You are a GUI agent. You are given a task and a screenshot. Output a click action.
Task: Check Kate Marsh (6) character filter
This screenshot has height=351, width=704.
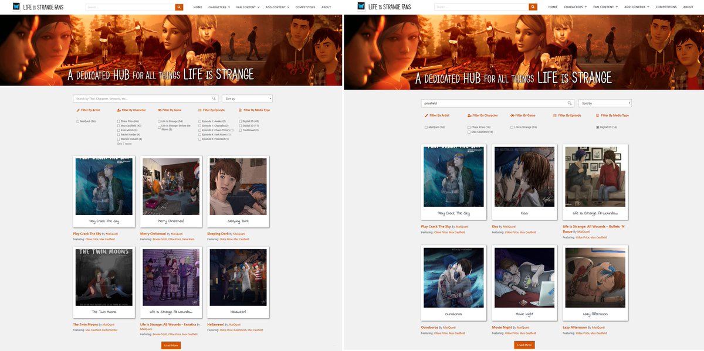[119, 130]
